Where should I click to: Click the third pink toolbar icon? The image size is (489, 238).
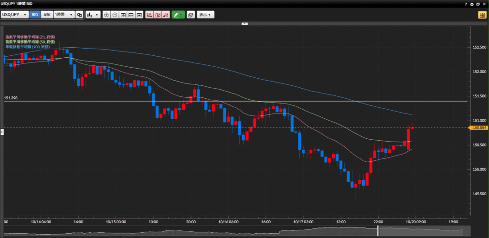click(165, 15)
